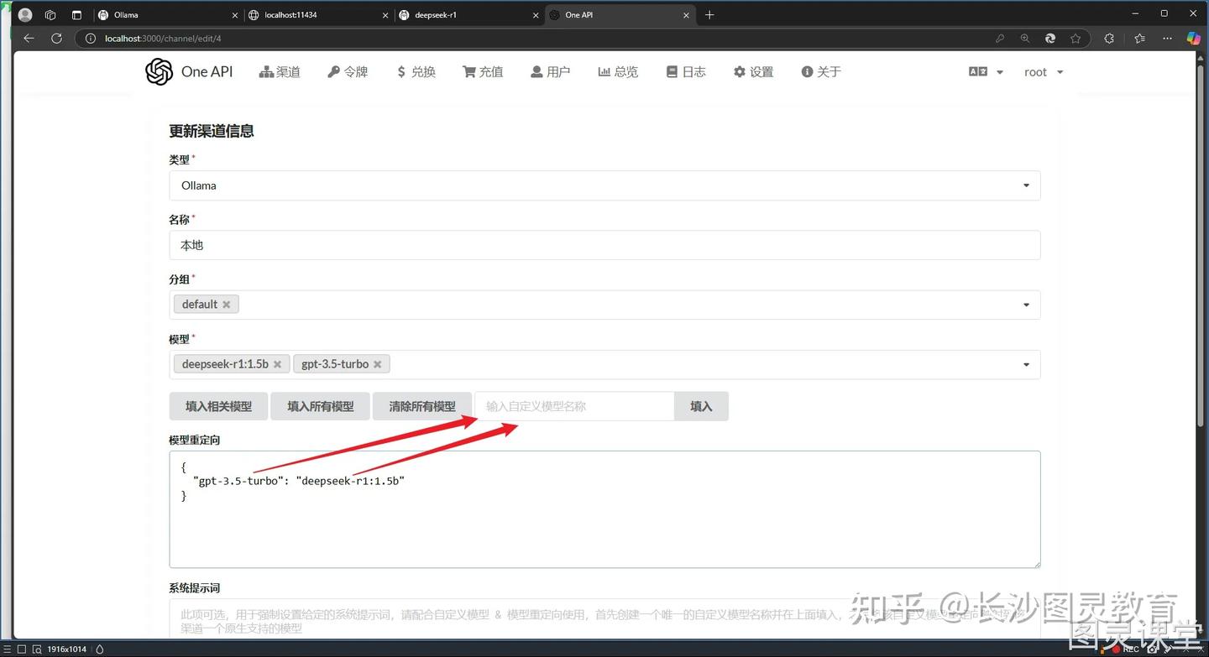The image size is (1209, 657).
Task: Click the custom model name input field
Action: coord(574,406)
